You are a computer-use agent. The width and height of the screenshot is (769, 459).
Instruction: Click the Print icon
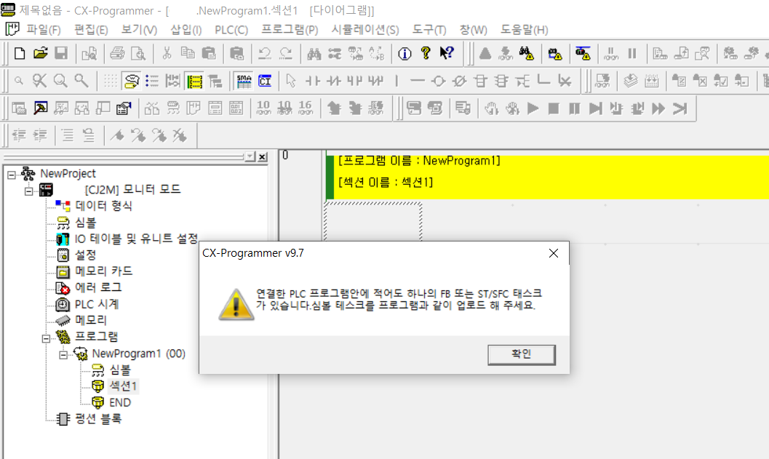tap(118, 53)
